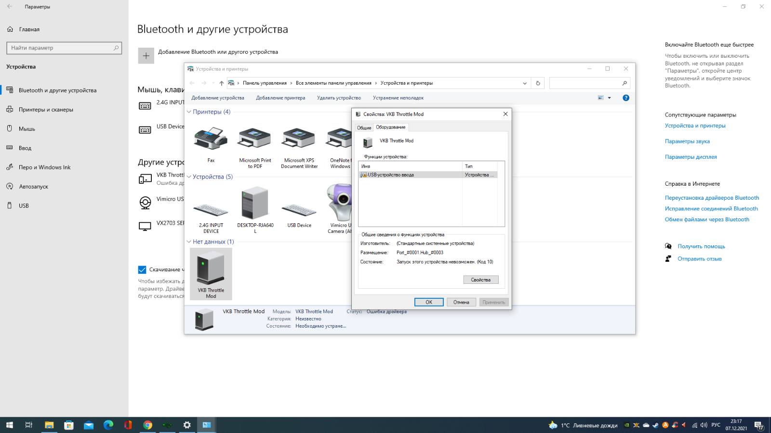The height and width of the screenshot is (433, 771).
Task: Select the USB-устройство ввода row
Action: coord(428,175)
